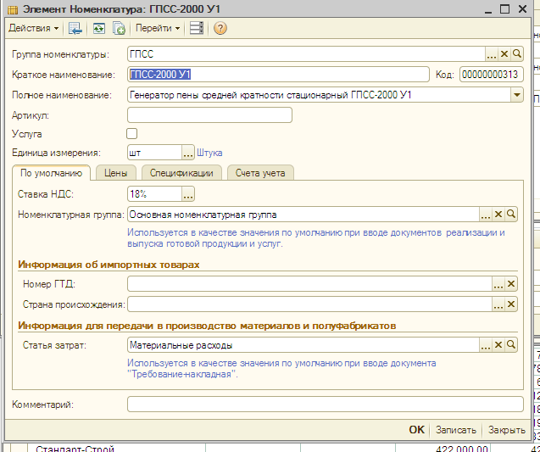540x452 pixels.
Task: Click the Штука link
Action: coord(209,153)
